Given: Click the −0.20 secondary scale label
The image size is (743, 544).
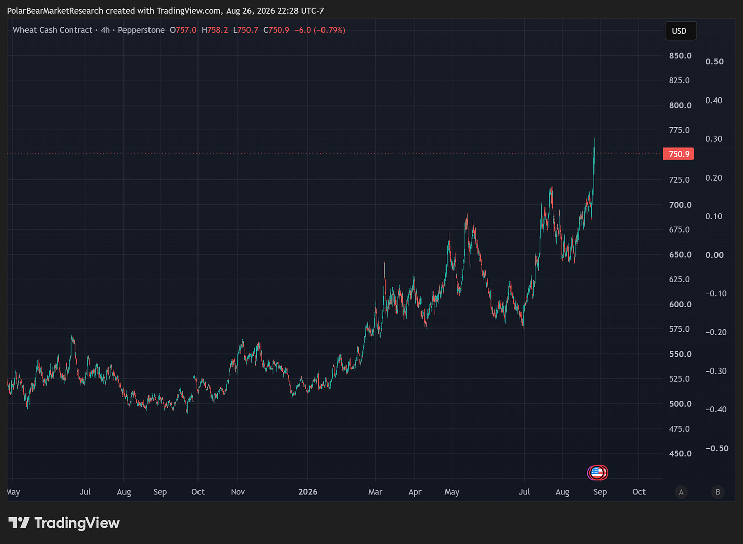Looking at the screenshot, I should (716, 332).
